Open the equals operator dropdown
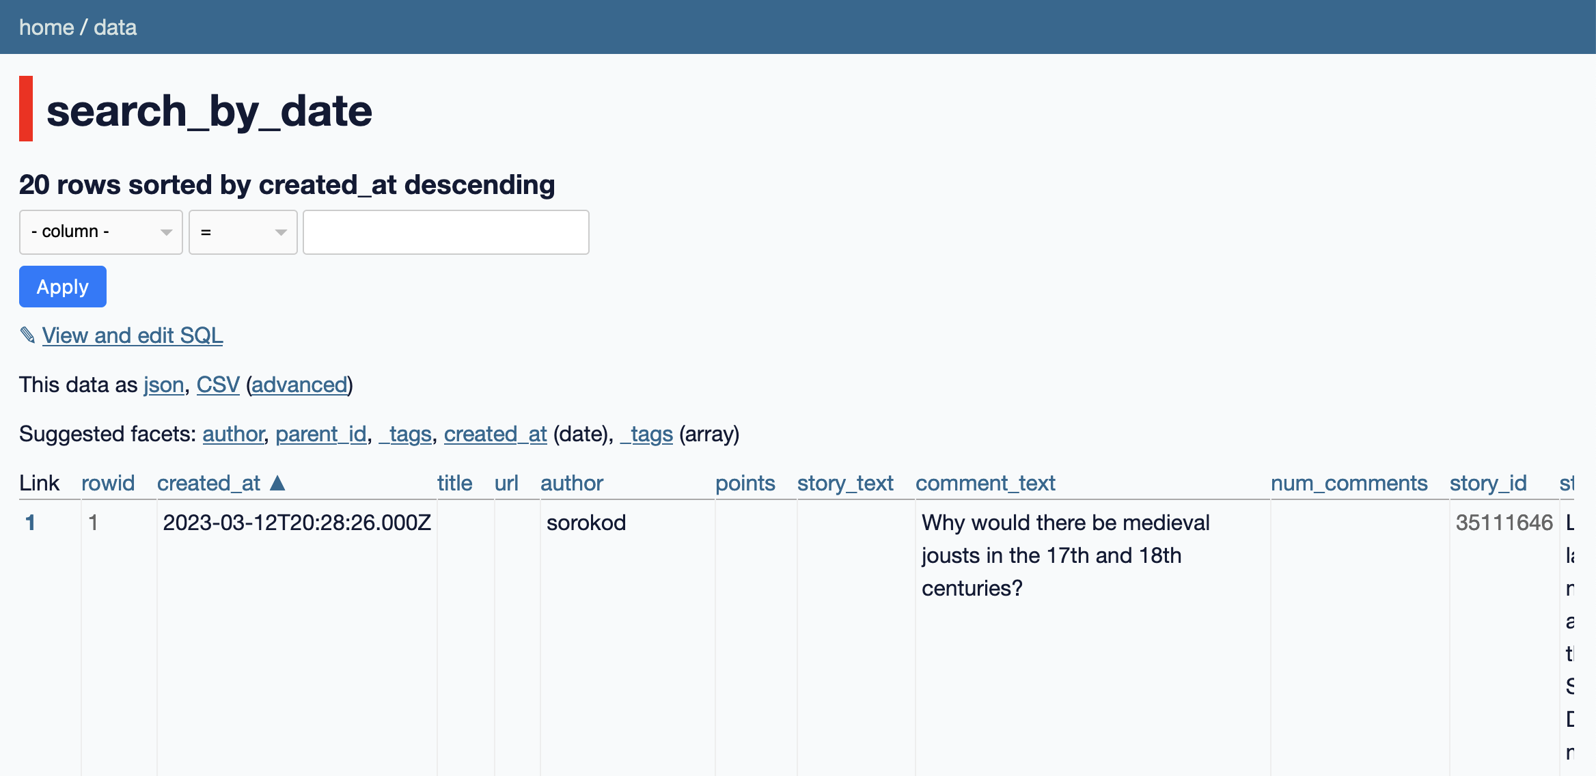Viewport: 1596px width, 776px height. pos(243,232)
